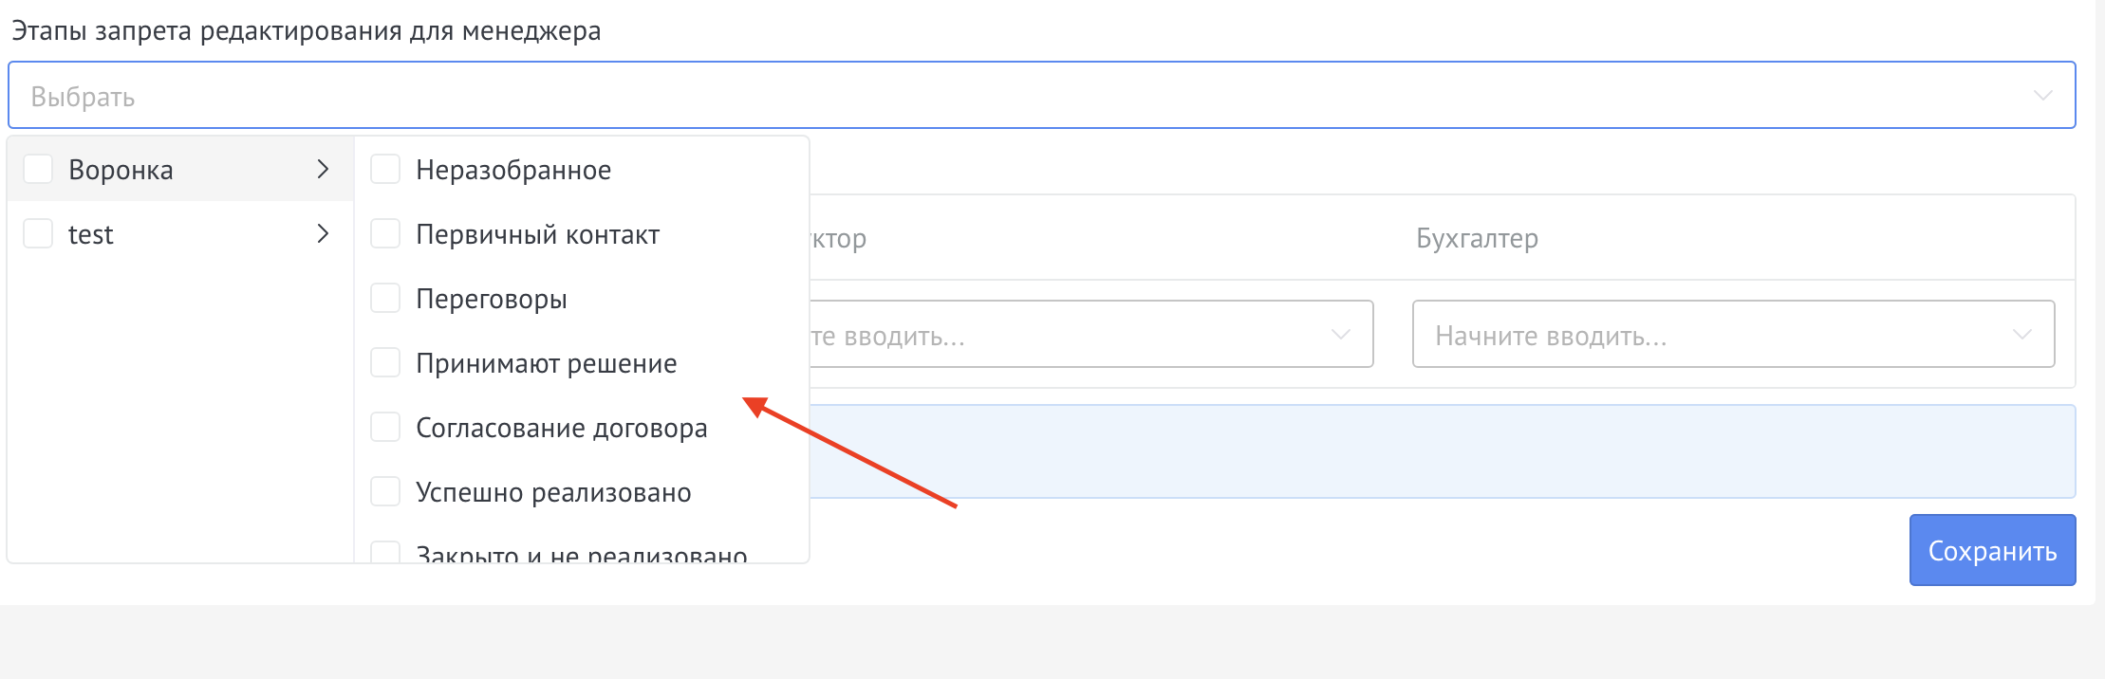The image size is (2105, 679).
Task: Expand the test submenu chevron
Action: tap(323, 234)
